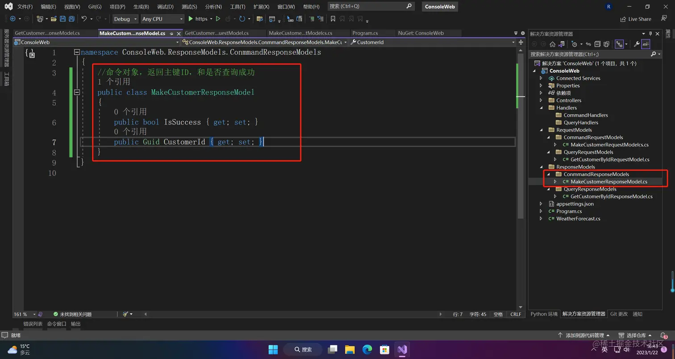Viewport: 675px width, 359px height.
Task: Click 选择仓库 in status bar
Action: (636, 335)
